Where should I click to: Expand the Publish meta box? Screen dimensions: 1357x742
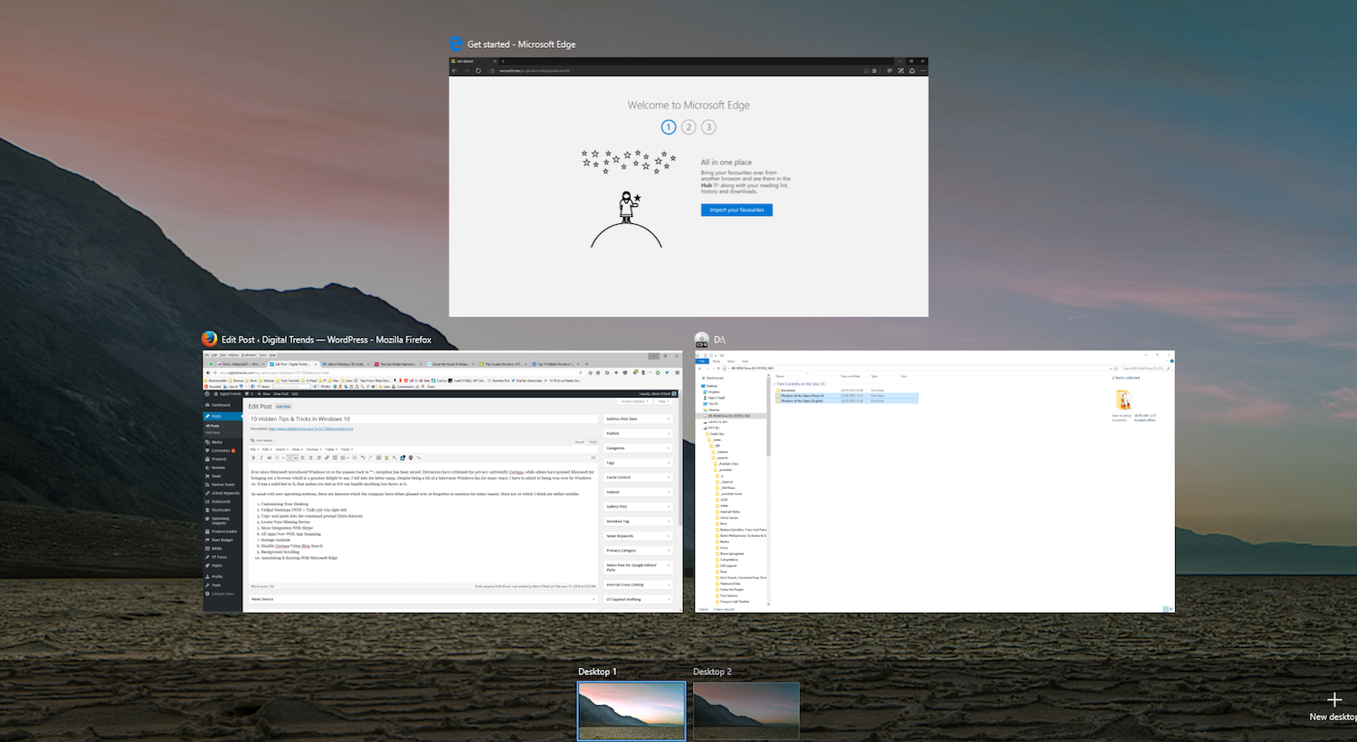click(x=638, y=433)
